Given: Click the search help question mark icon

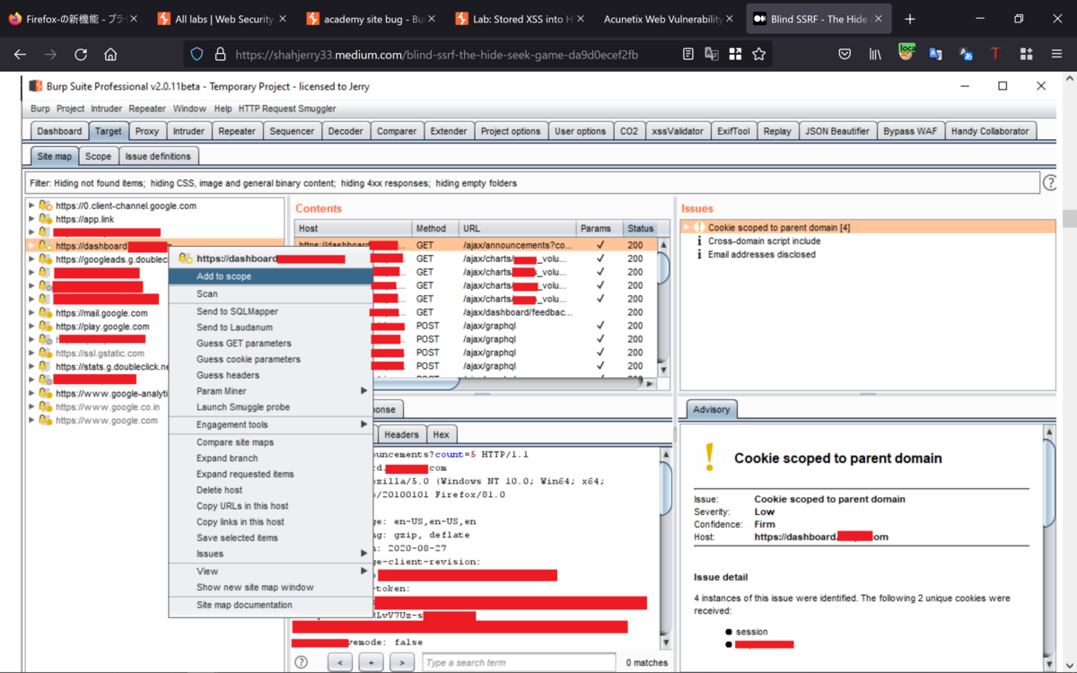Looking at the screenshot, I should click(x=302, y=662).
